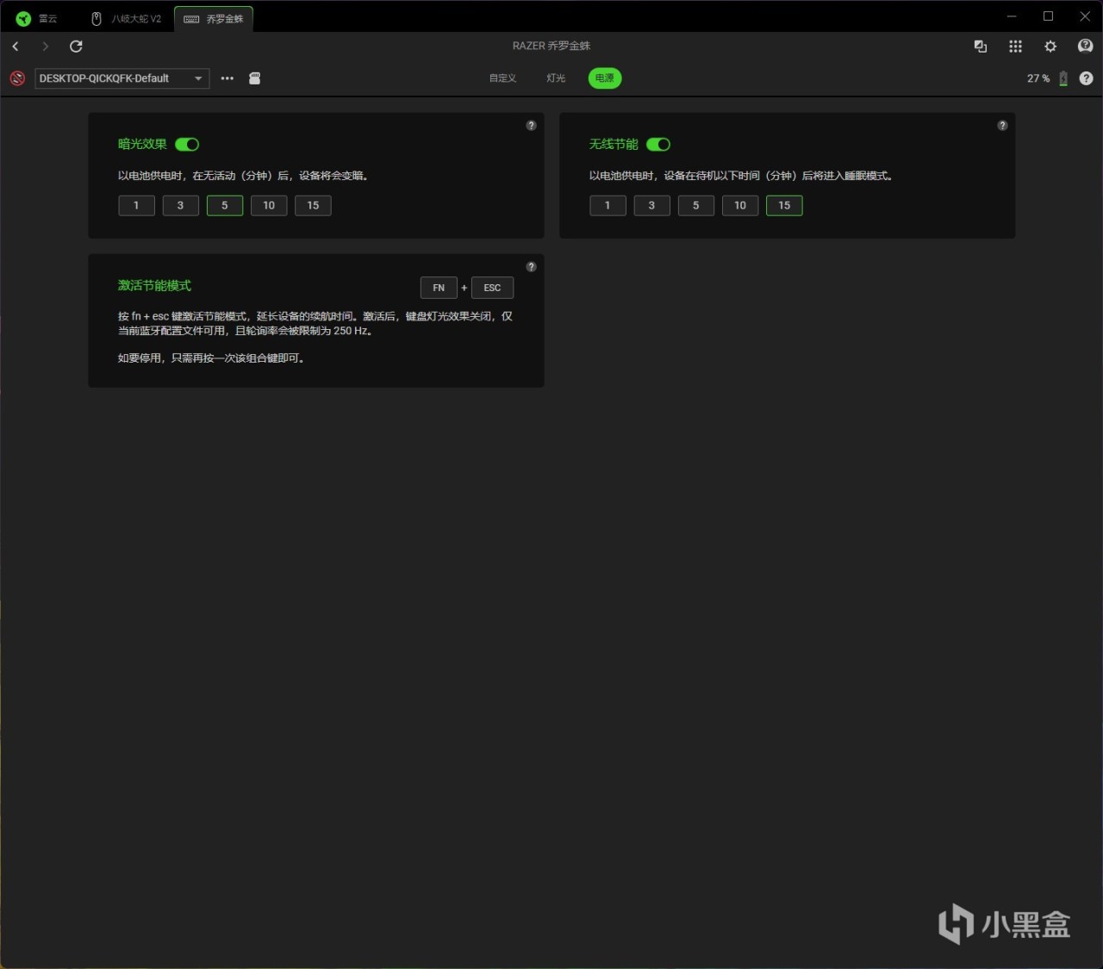Open the profile more options (three dots)

click(x=227, y=78)
